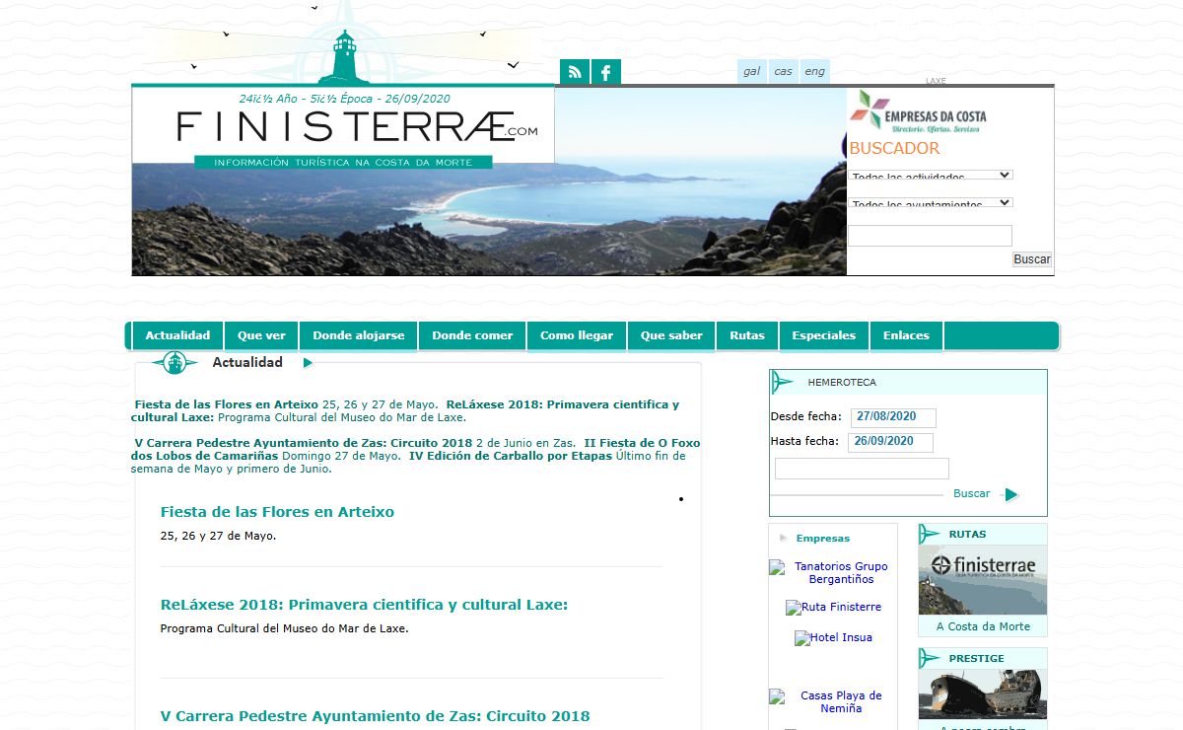
Task: Open the Tanatorios Grupo Bergantiños link
Action: [841, 573]
